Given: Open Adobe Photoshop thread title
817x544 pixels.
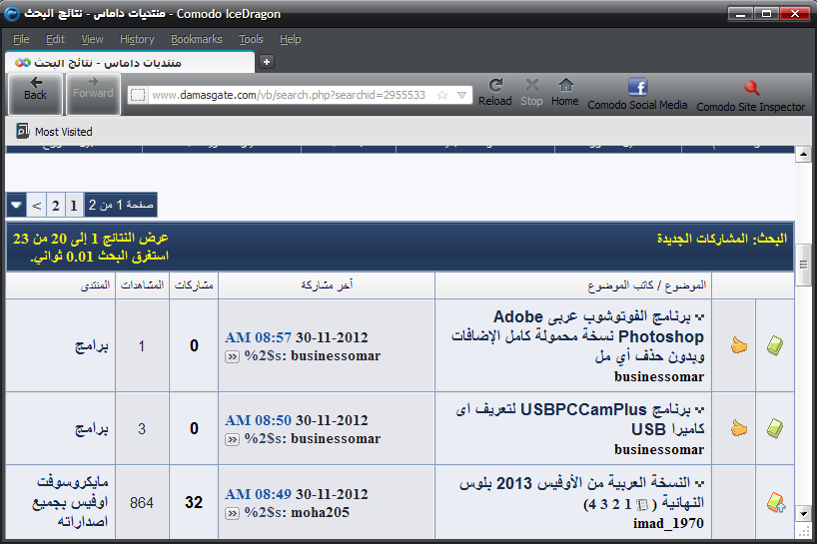Looking at the screenshot, I should [x=578, y=336].
